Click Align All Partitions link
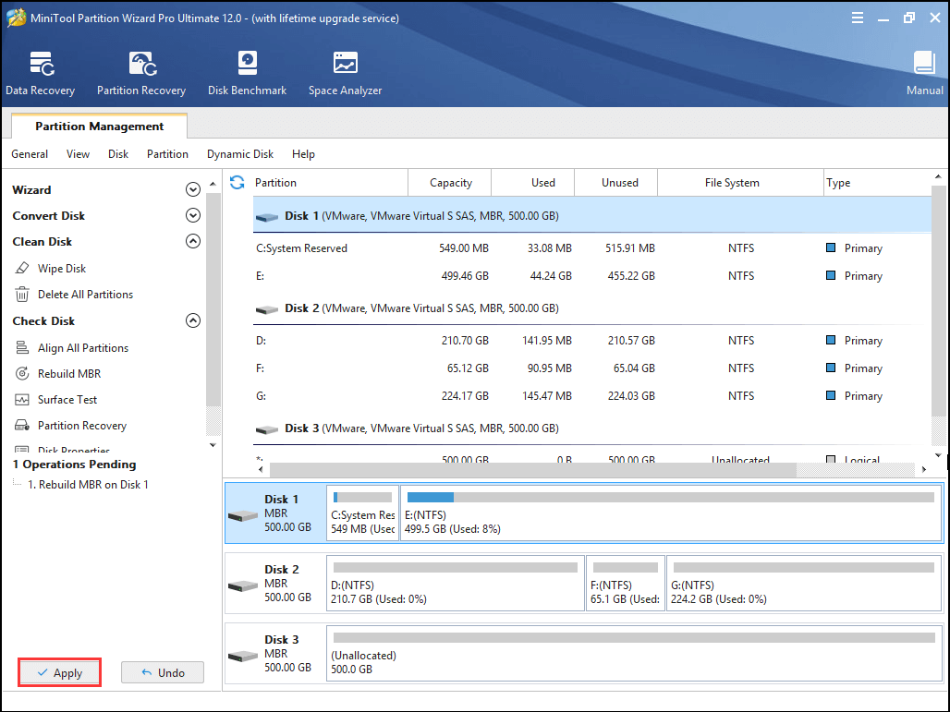This screenshot has height=712, width=950. (x=83, y=348)
